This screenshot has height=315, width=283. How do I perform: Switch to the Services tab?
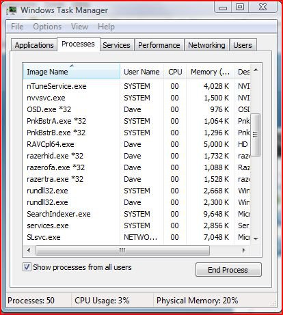[x=116, y=45]
